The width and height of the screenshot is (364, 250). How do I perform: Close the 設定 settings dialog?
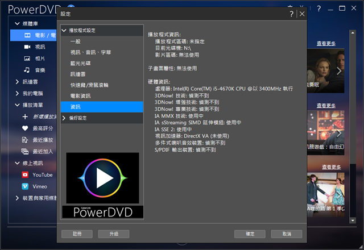[x=302, y=14]
